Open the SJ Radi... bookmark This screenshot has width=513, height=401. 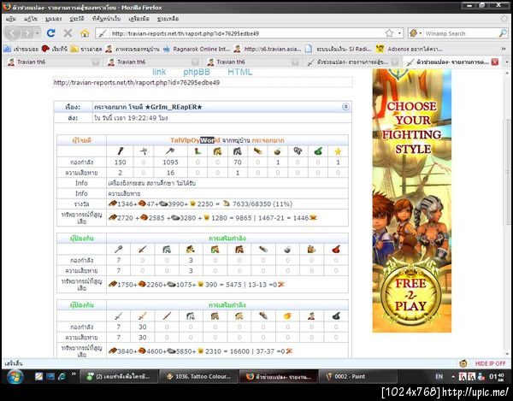pos(339,49)
